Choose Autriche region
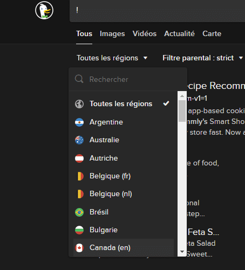This screenshot has width=245, height=270. (x=124, y=158)
